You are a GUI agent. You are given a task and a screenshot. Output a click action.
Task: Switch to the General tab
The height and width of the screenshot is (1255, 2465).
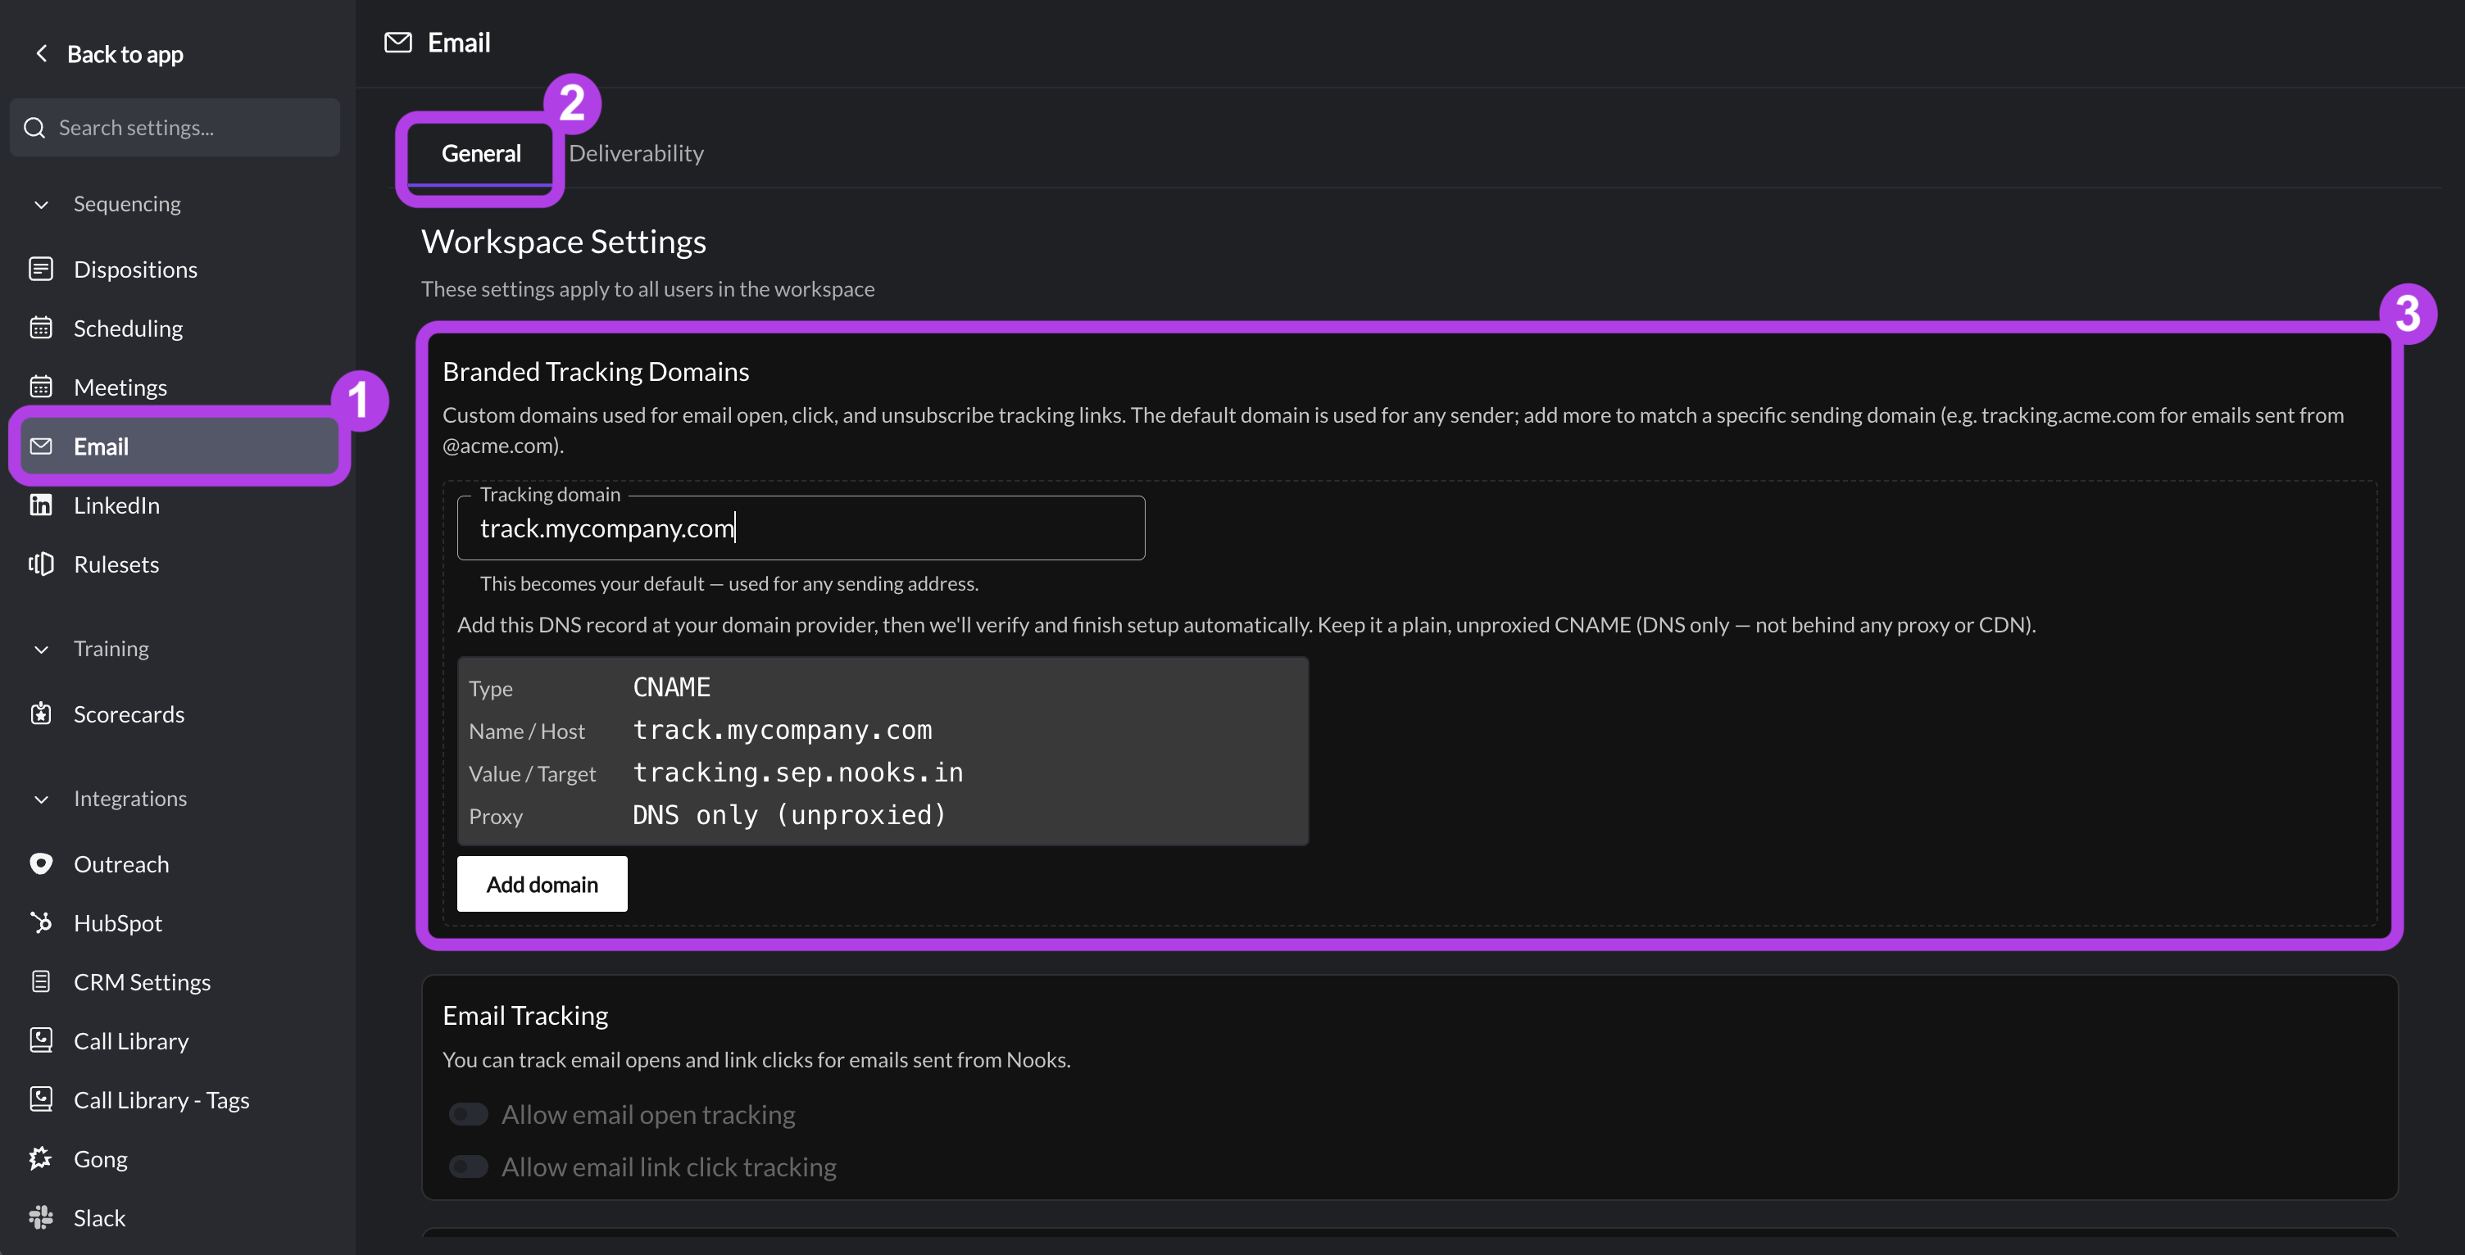(481, 153)
